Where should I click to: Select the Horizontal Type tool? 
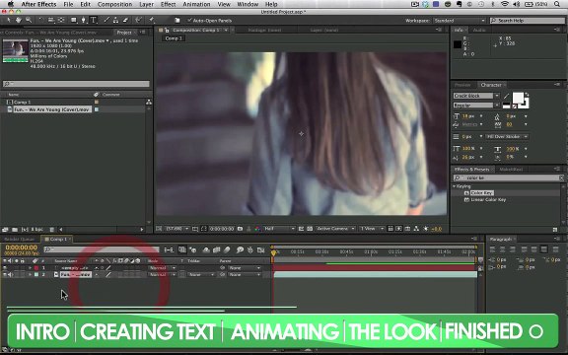pos(93,21)
